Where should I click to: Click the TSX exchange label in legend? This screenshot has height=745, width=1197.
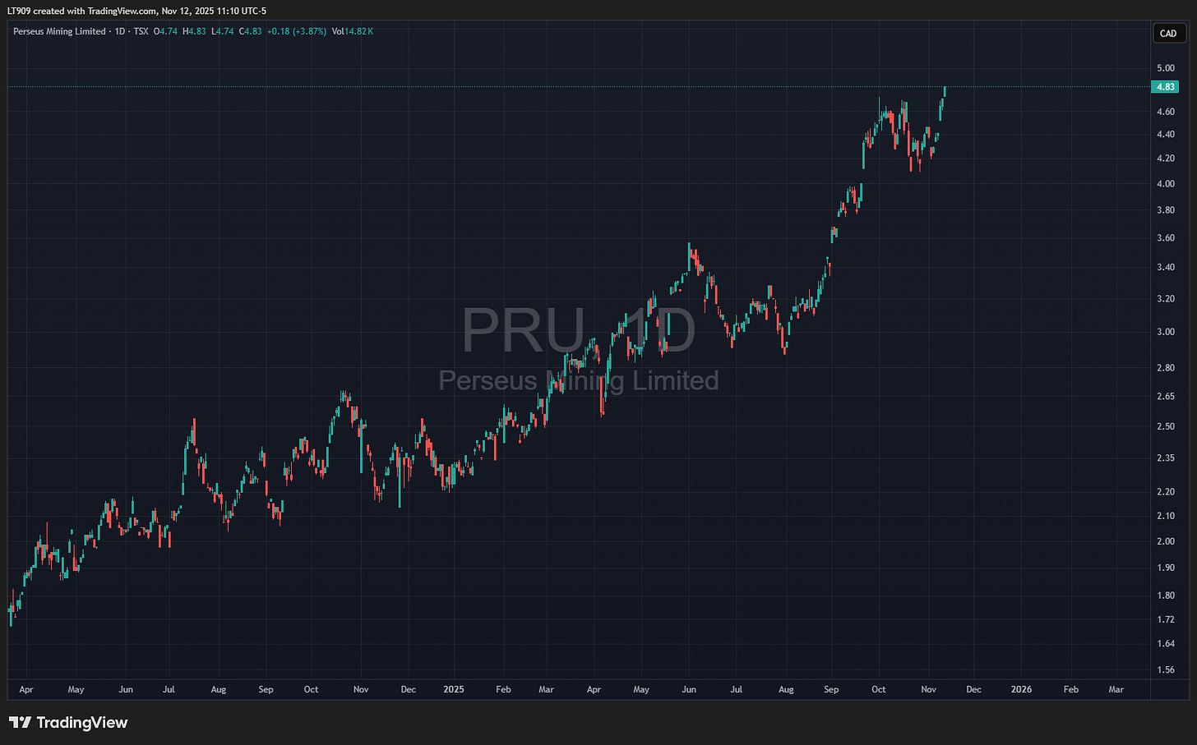point(141,31)
